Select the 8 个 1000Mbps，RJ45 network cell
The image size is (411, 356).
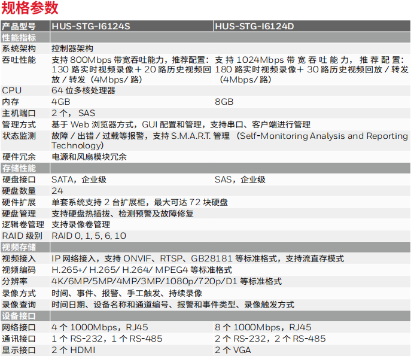[x=263, y=327]
